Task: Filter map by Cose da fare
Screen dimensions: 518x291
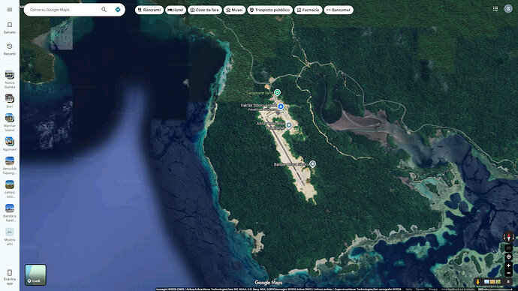Action: (205, 10)
